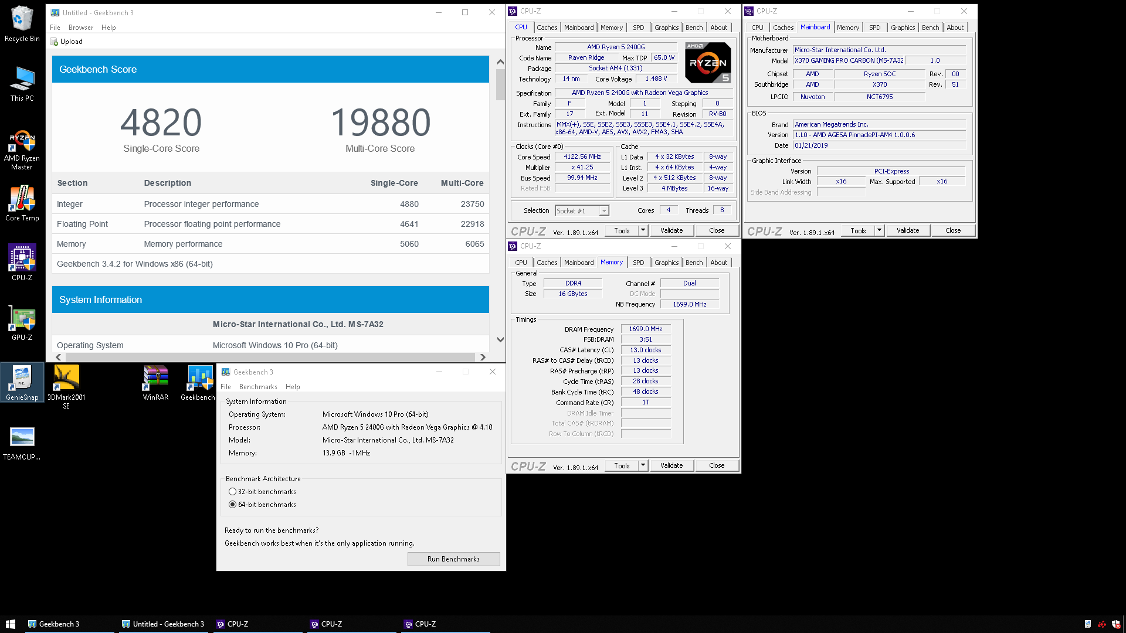Open This PC desktop icon

[x=22, y=83]
